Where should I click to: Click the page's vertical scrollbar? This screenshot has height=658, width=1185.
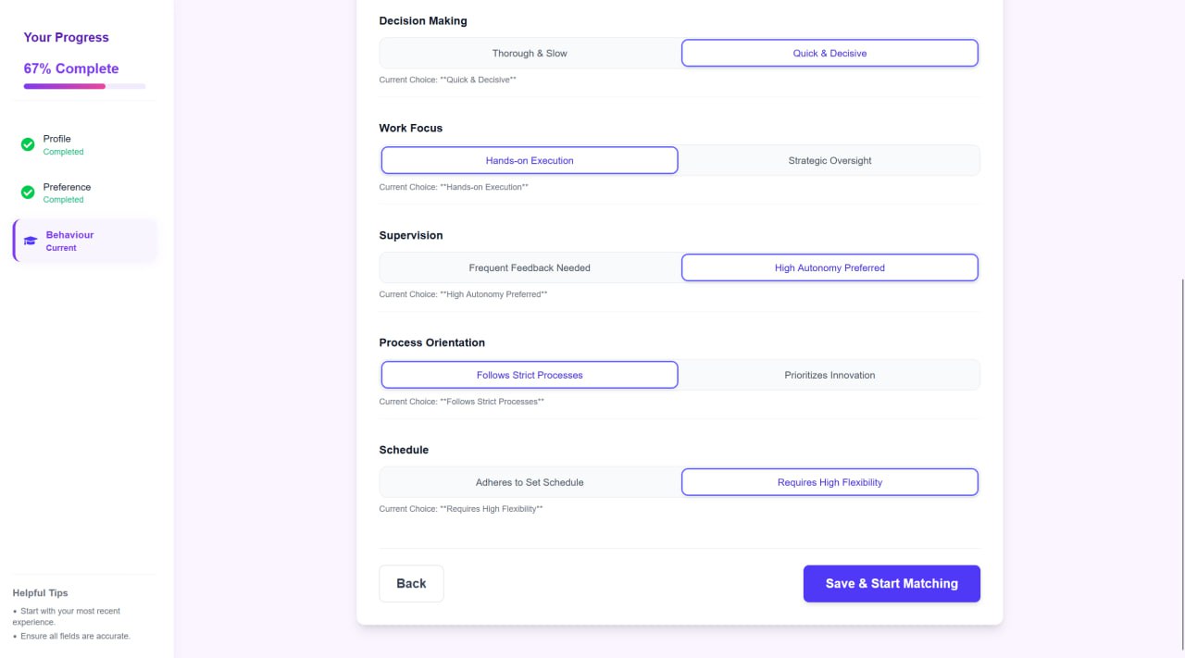click(1181, 467)
